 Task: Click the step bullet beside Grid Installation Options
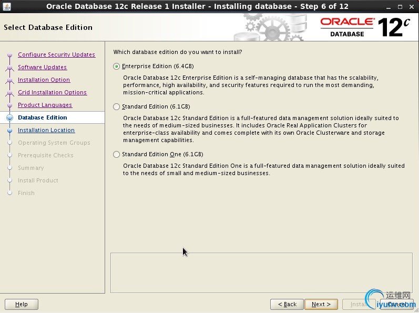tap(10, 92)
